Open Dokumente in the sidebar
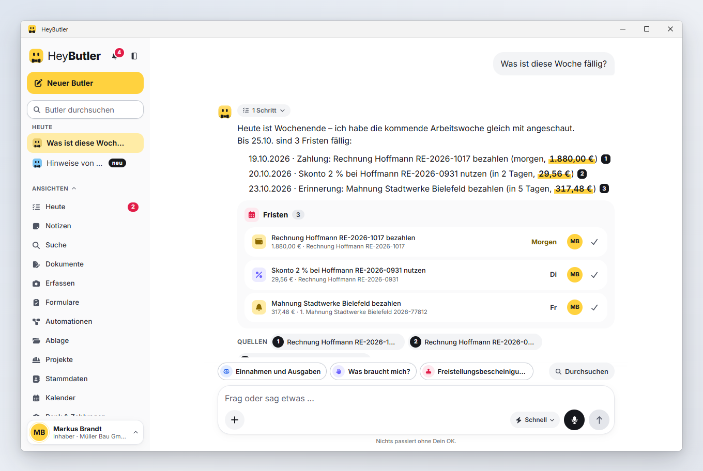Screen dimensions: 703x471 (85, 264)
